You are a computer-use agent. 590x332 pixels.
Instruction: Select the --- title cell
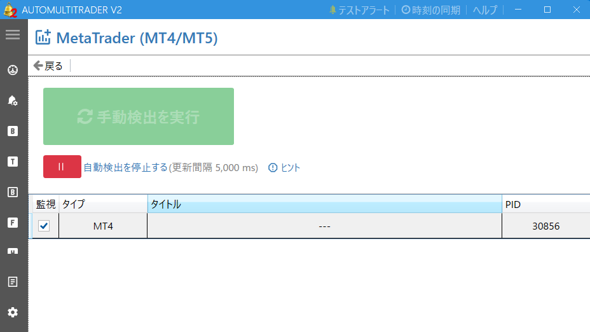324,226
